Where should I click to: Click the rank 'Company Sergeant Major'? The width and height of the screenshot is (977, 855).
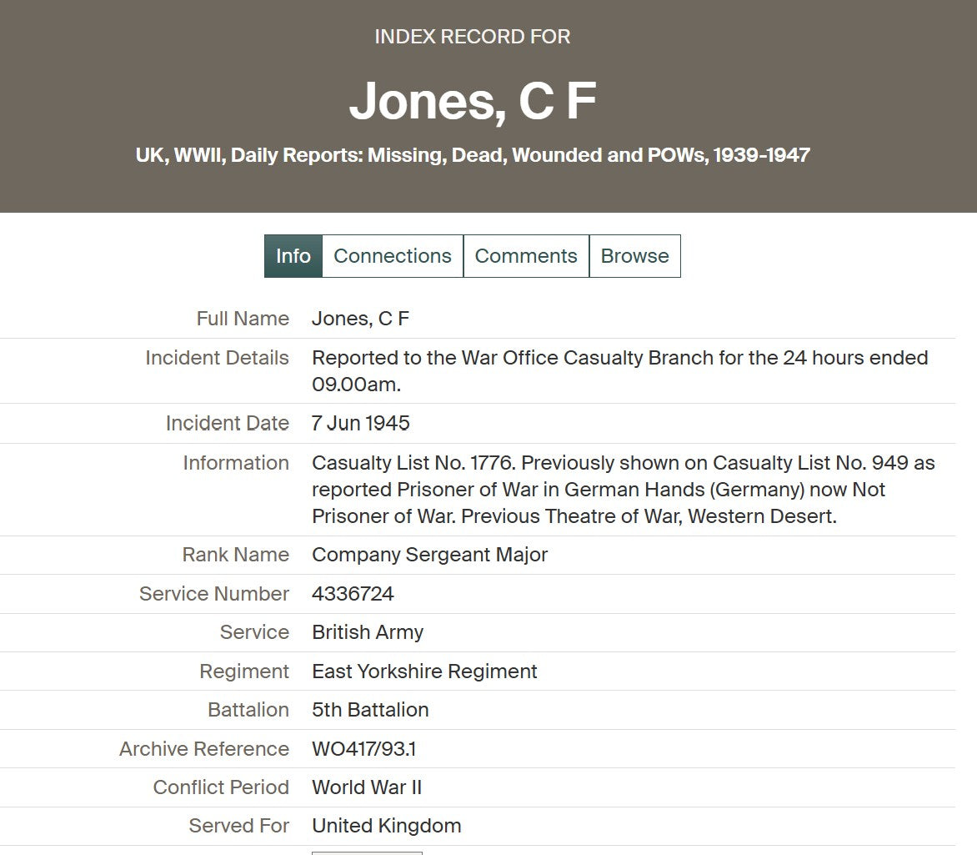point(429,555)
